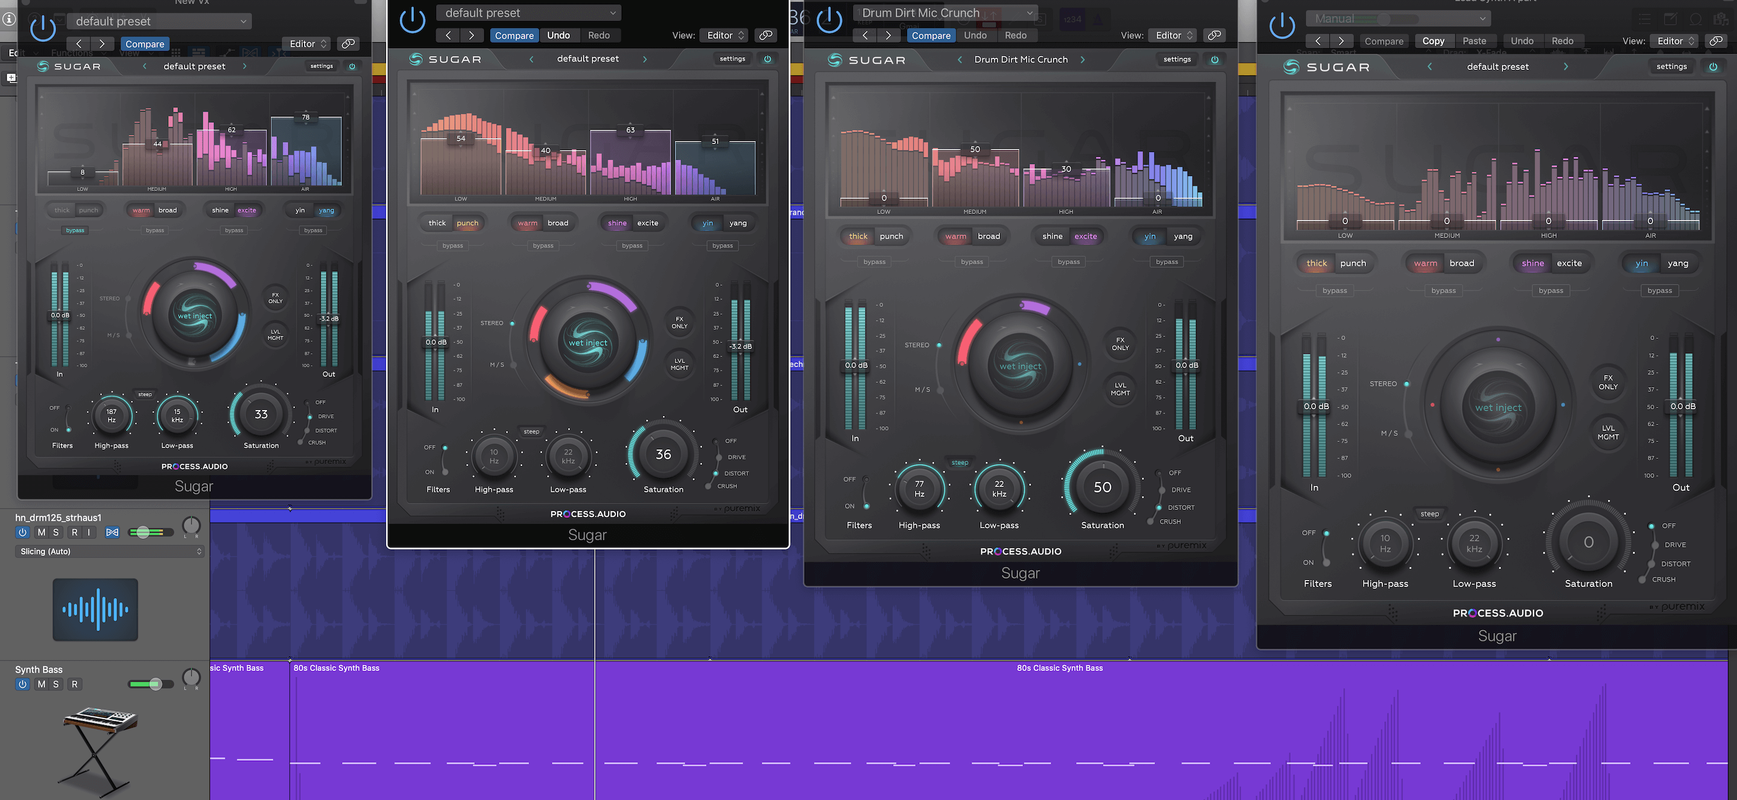
Task: Select punch mode in second Sugar window
Action: (467, 223)
